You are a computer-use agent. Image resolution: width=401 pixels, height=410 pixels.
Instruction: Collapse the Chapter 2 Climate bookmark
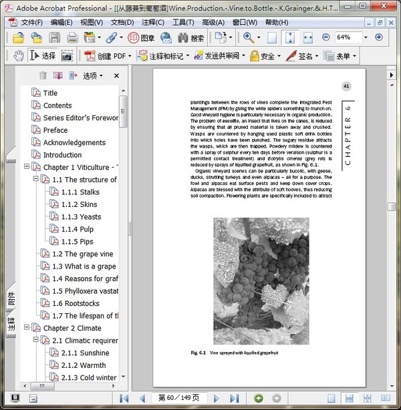pyautogui.click(x=27, y=328)
